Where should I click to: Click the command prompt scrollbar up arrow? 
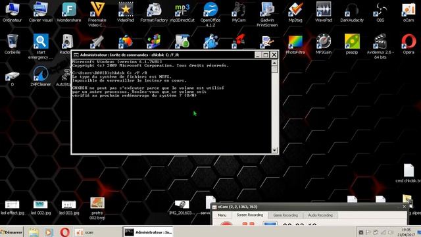pyautogui.click(x=274, y=63)
